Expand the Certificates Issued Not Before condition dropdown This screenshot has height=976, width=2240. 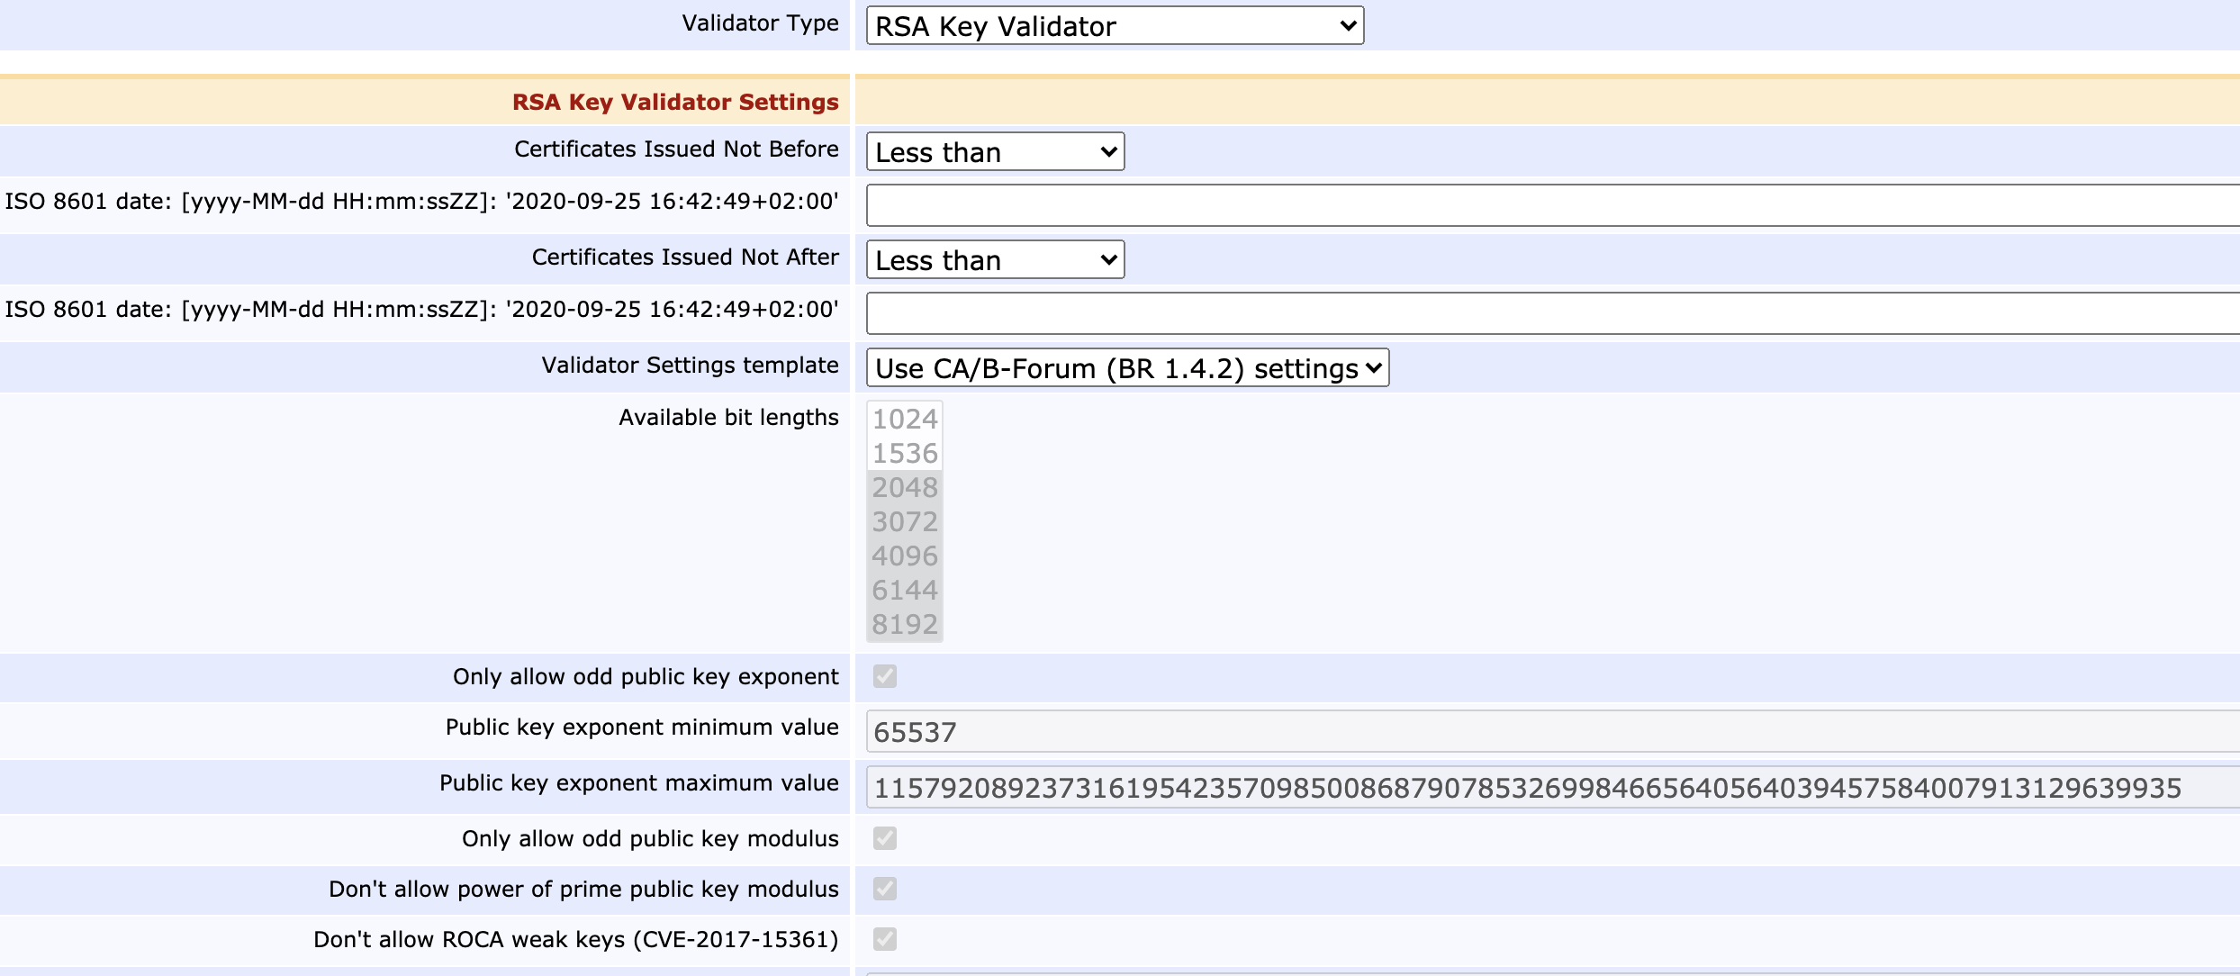click(x=994, y=152)
